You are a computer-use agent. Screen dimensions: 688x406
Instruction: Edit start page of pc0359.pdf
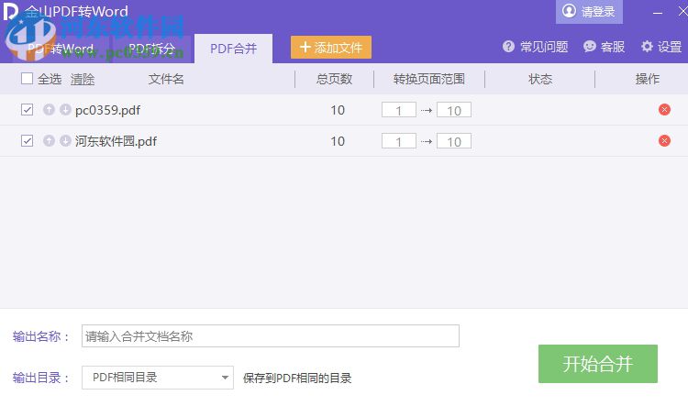point(399,110)
